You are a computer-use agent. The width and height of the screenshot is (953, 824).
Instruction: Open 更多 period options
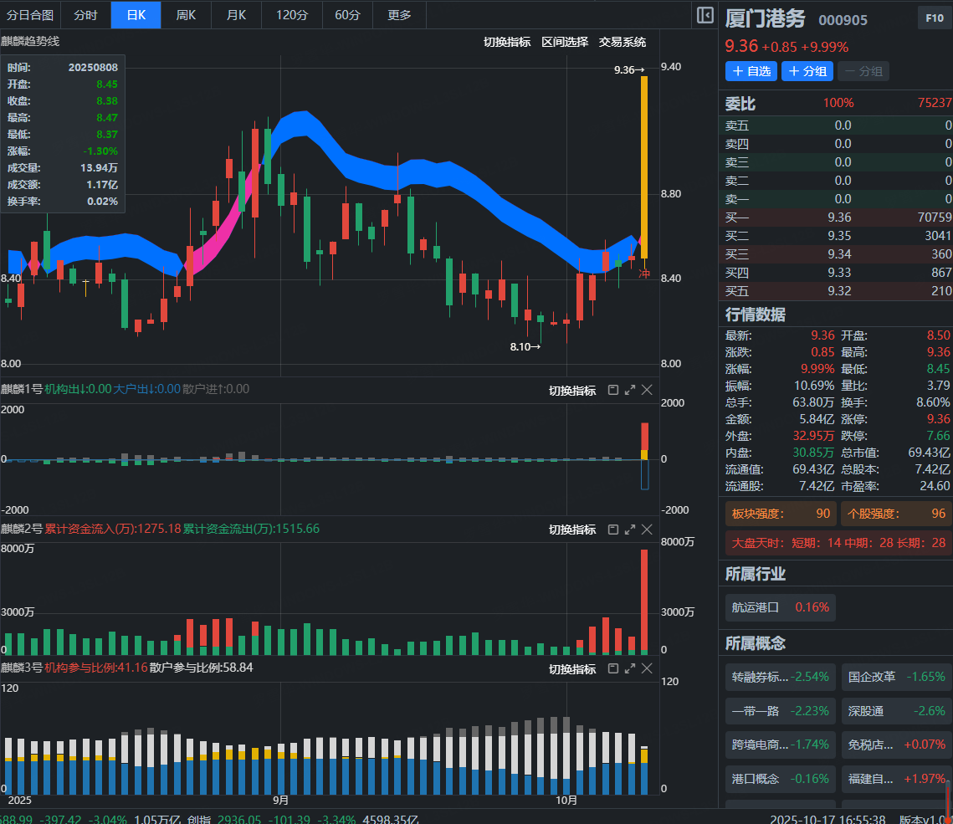(x=400, y=15)
